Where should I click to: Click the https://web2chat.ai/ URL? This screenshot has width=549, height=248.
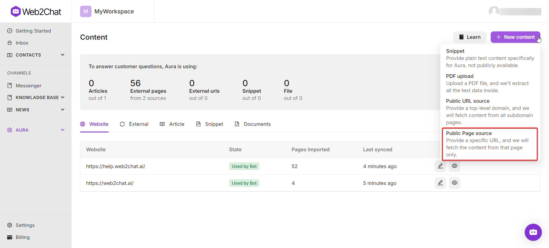(110, 183)
